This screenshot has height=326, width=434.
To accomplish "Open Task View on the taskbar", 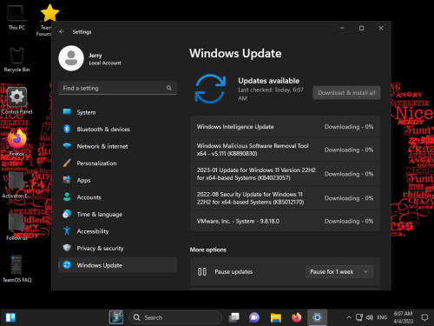I will click(233, 317).
